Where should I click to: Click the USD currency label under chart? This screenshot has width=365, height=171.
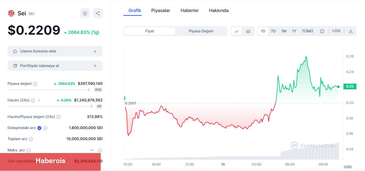(348, 167)
